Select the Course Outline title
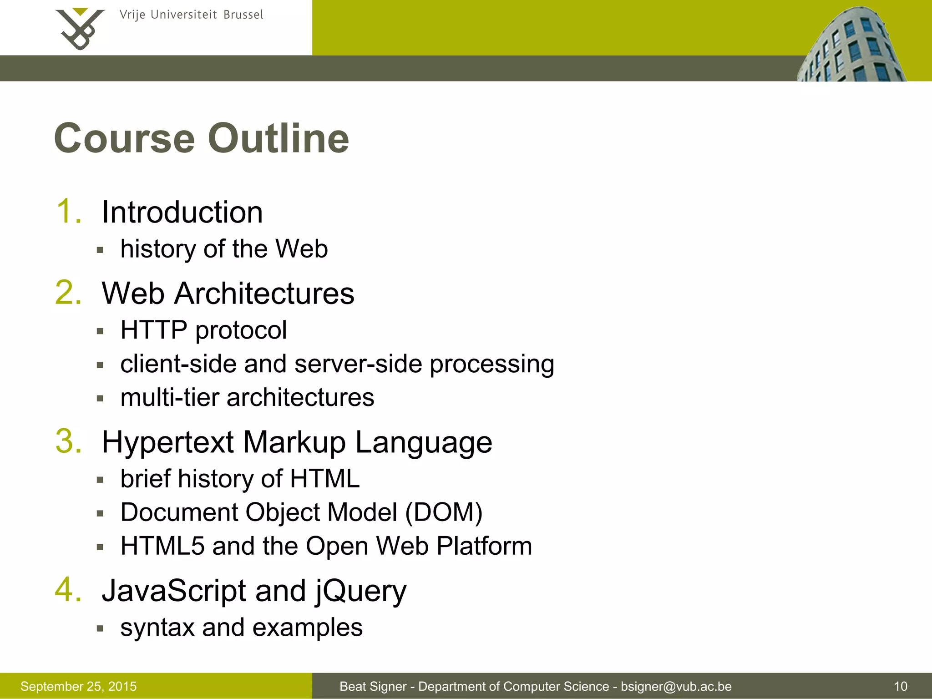The width and height of the screenshot is (932, 699). (202, 138)
